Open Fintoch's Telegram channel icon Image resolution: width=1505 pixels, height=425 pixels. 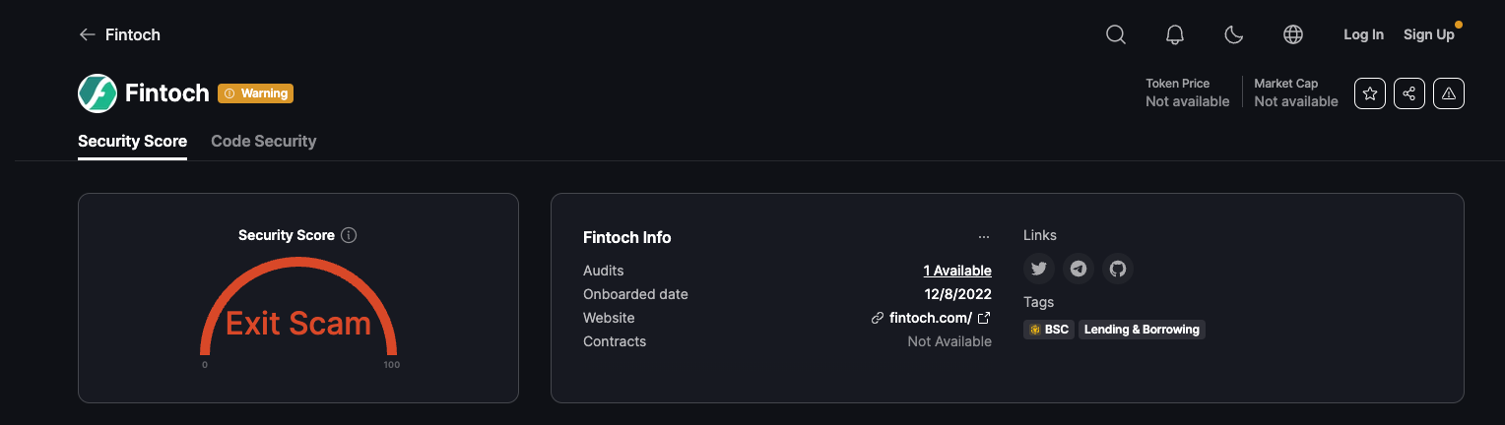(x=1079, y=269)
